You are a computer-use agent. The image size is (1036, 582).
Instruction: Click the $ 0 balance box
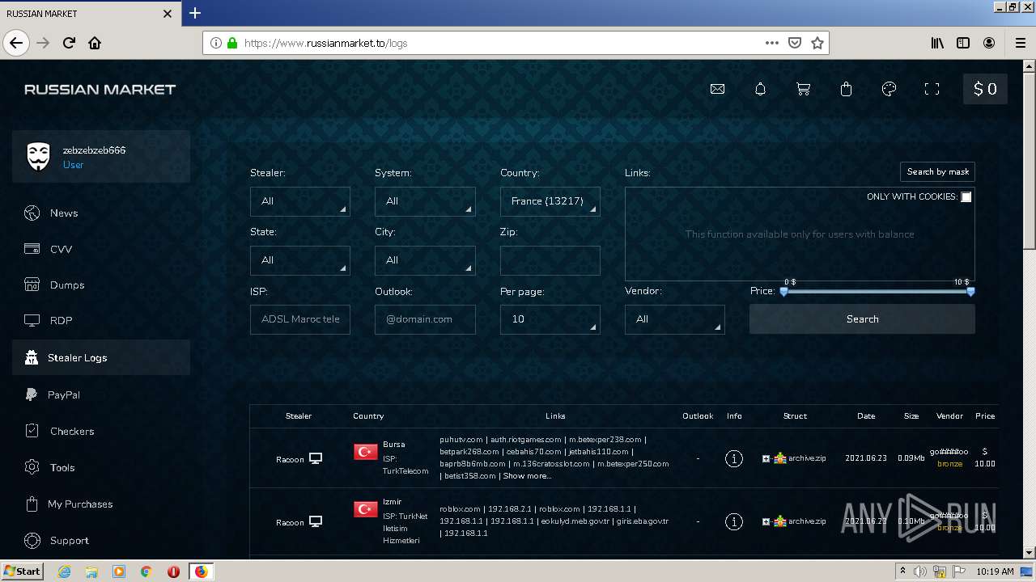[985, 89]
